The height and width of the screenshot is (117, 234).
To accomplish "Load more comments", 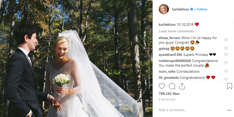I will [x=176, y=31].
